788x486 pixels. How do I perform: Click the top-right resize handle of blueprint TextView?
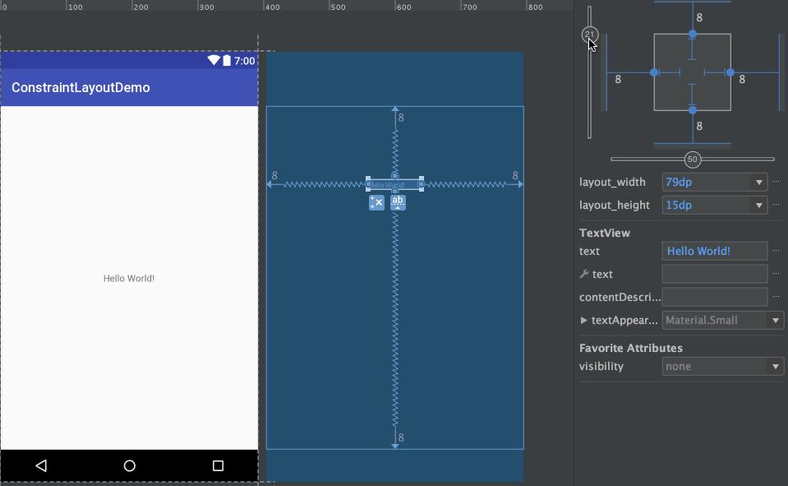(422, 178)
